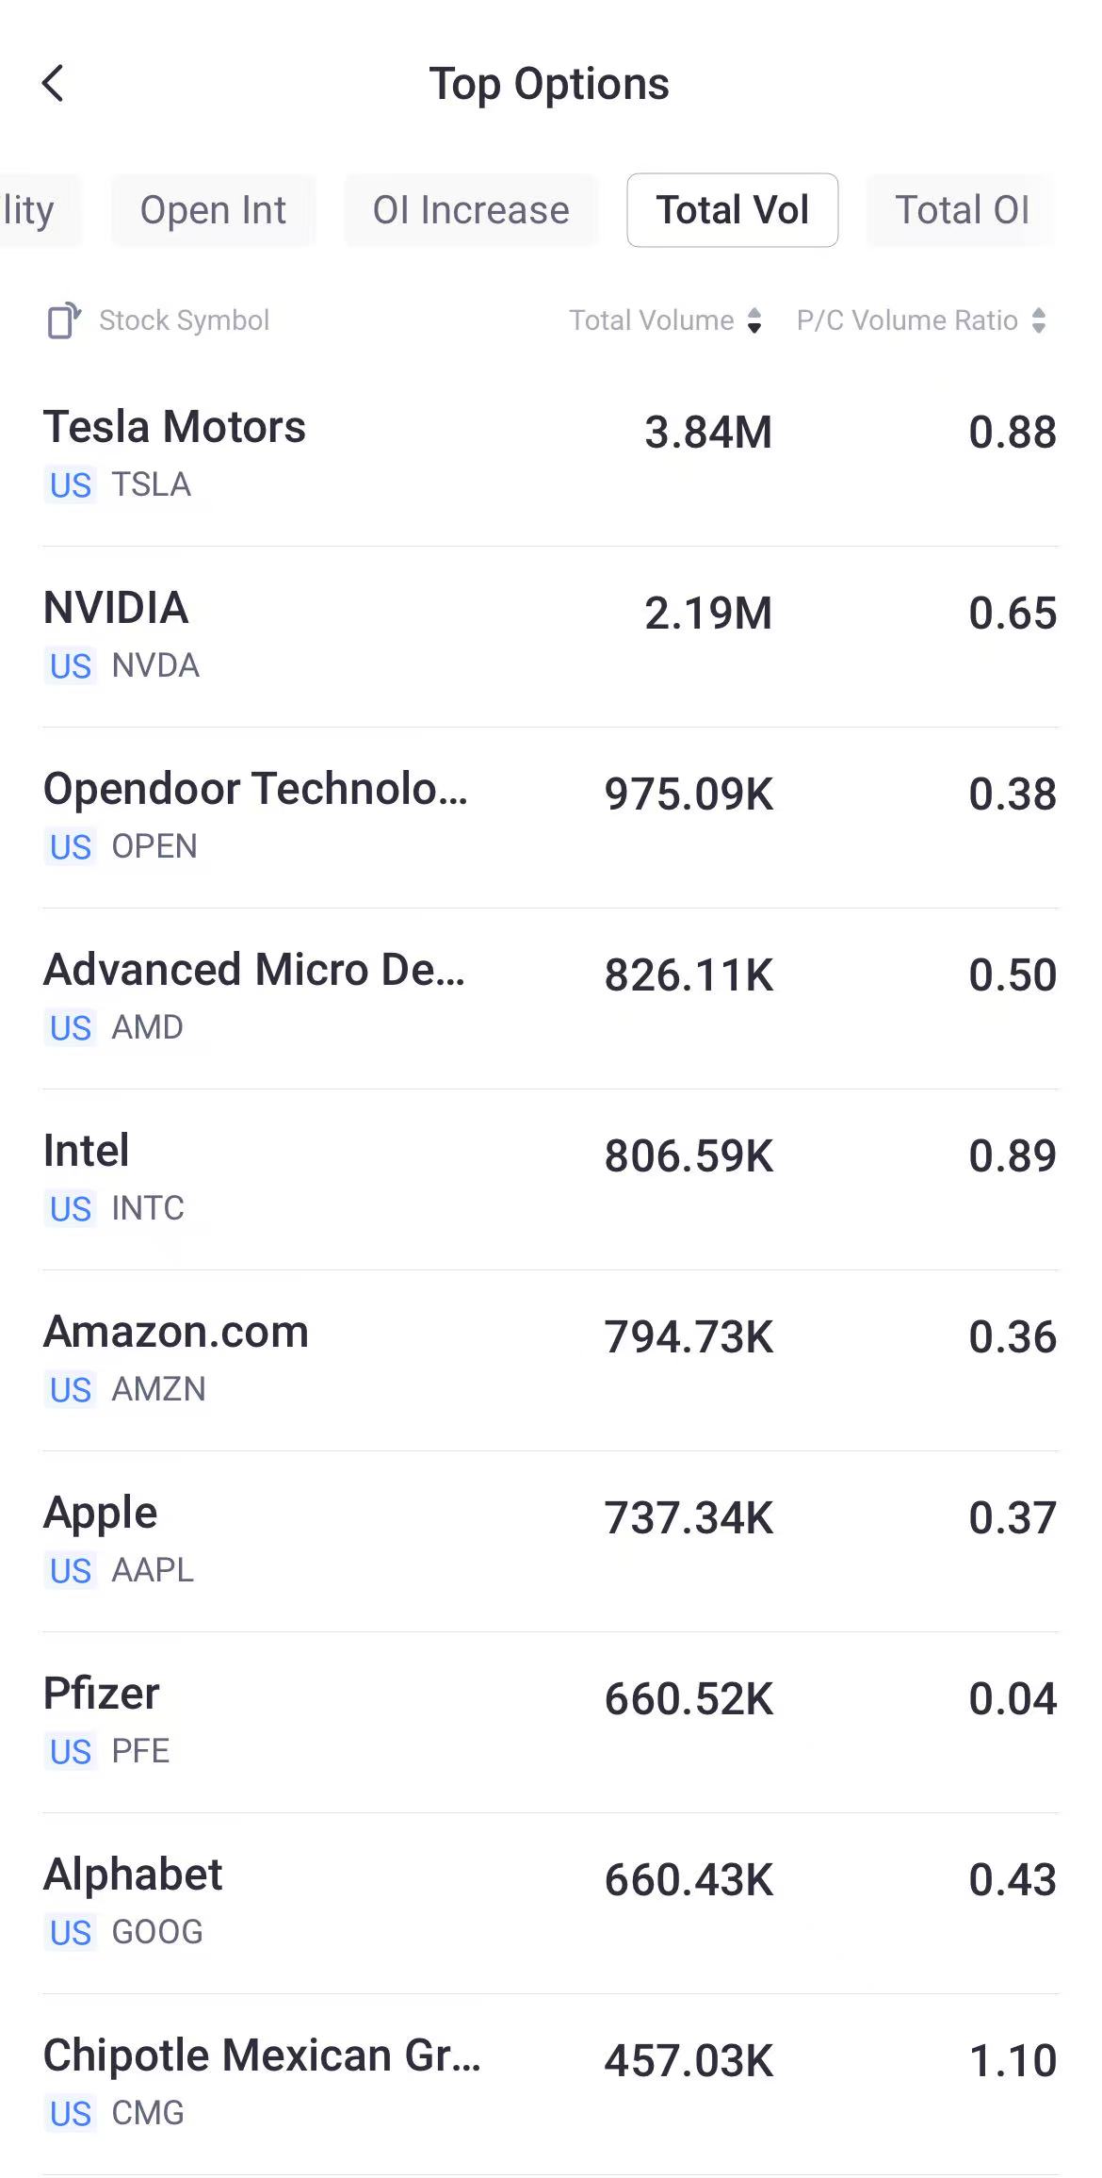Open Tesla Motors options row
The image size is (1102, 2178).
click(x=550, y=454)
